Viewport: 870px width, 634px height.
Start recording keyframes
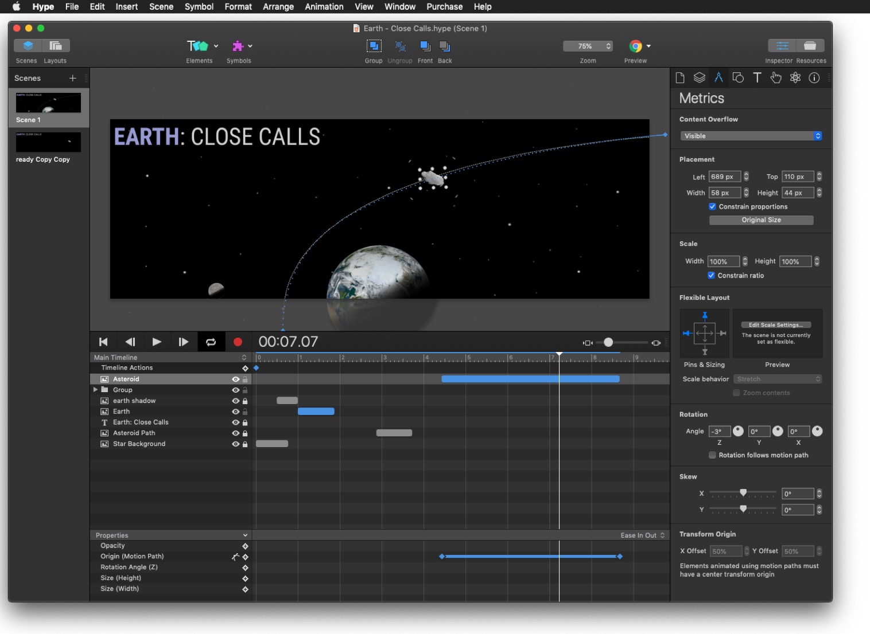[x=238, y=342]
